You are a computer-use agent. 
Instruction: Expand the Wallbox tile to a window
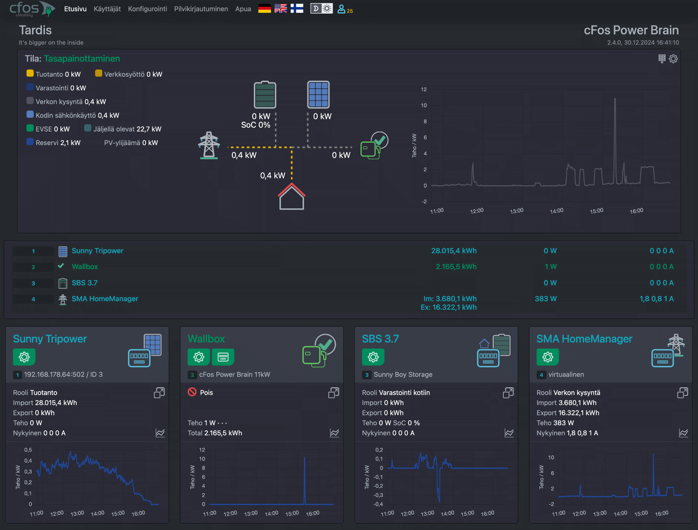333,393
